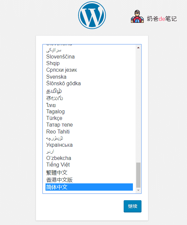Choose Slovenščina language
The image size is (187, 225).
click(89, 57)
